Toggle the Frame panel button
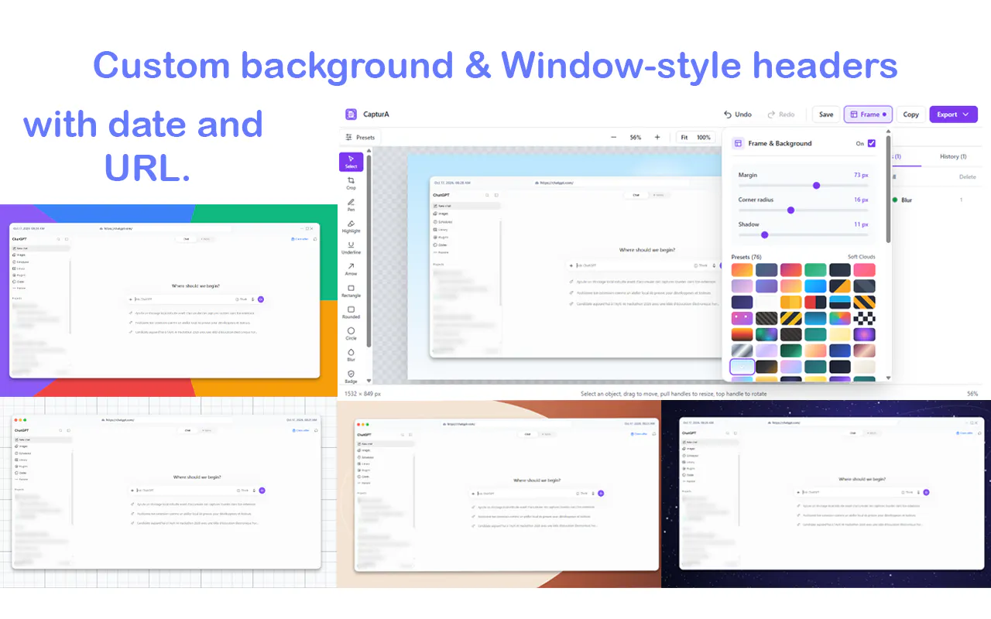Viewport: 991px width, 619px height. pyautogui.click(x=868, y=115)
